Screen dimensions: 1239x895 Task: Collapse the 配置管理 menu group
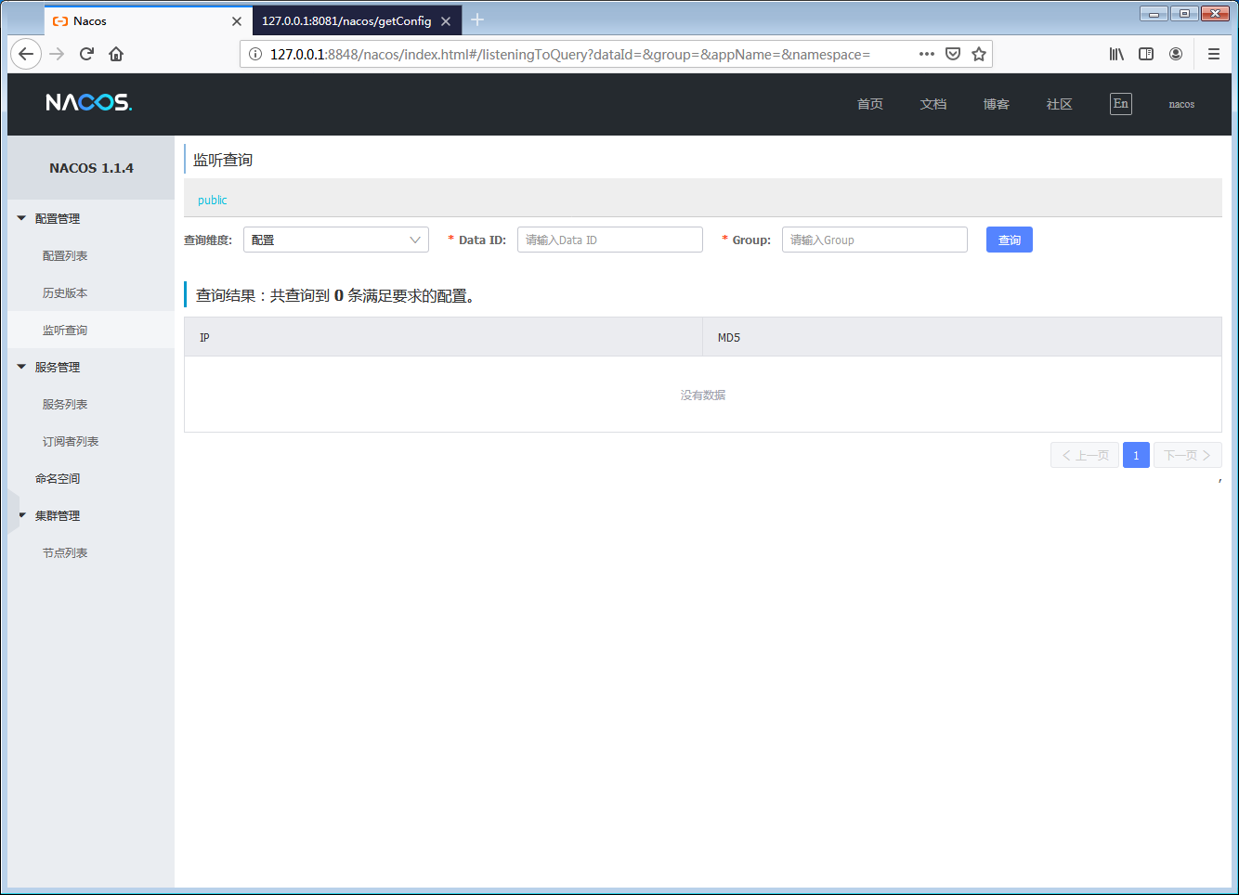[x=91, y=218]
